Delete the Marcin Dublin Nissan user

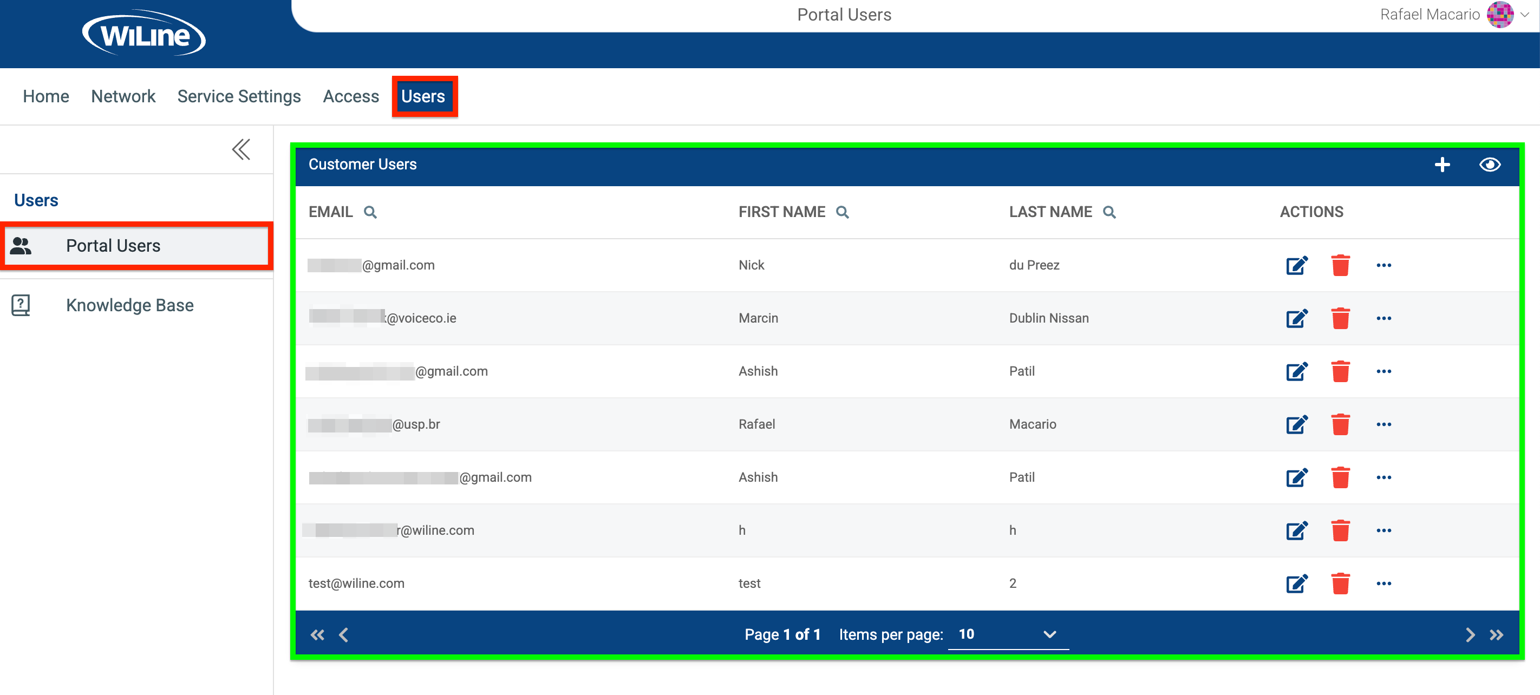coord(1341,318)
